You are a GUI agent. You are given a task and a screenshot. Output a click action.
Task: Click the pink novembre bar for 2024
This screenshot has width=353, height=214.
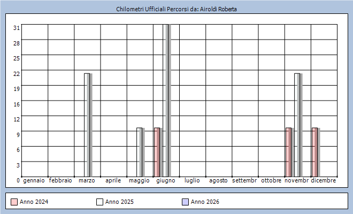click(288, 152)
